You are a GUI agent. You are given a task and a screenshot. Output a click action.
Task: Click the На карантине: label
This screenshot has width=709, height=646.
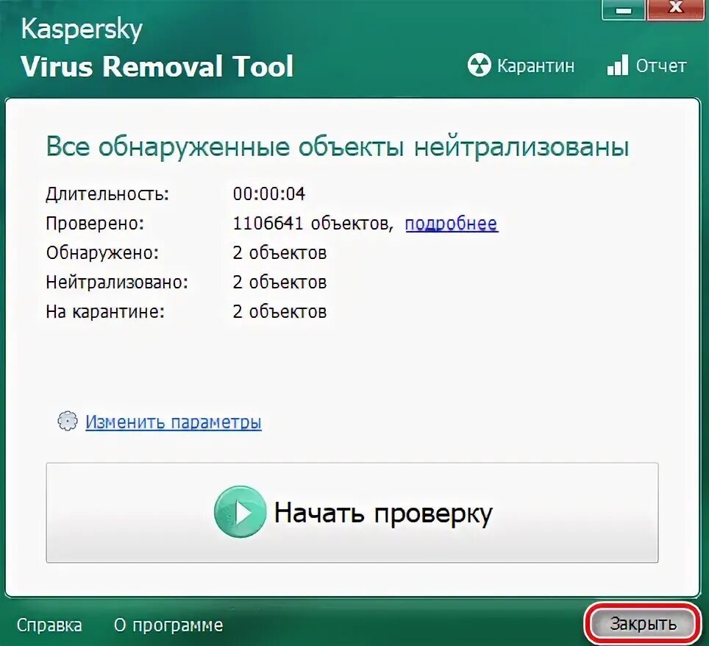click(105, 312)
